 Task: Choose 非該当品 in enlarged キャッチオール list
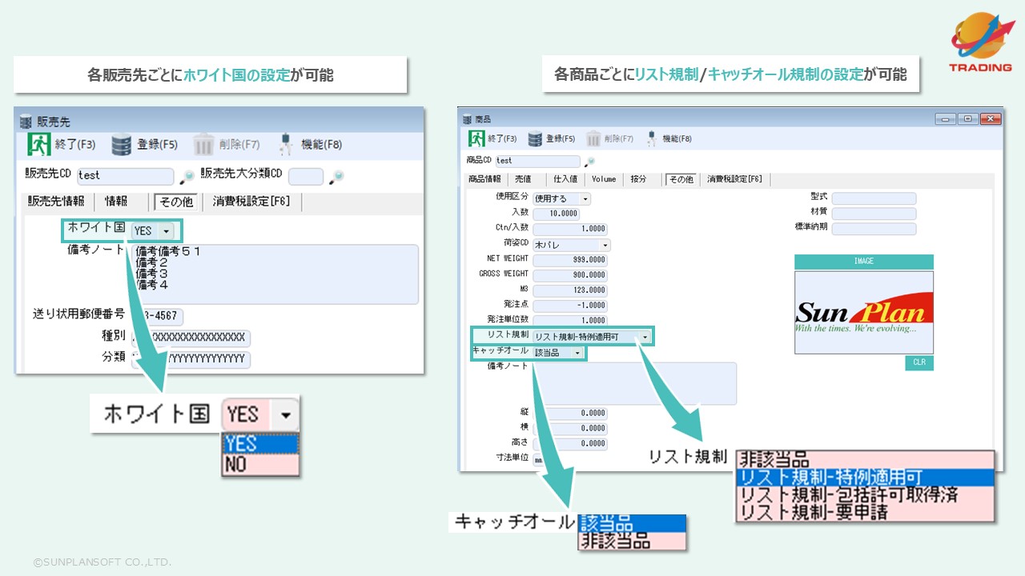coord(632,542)
